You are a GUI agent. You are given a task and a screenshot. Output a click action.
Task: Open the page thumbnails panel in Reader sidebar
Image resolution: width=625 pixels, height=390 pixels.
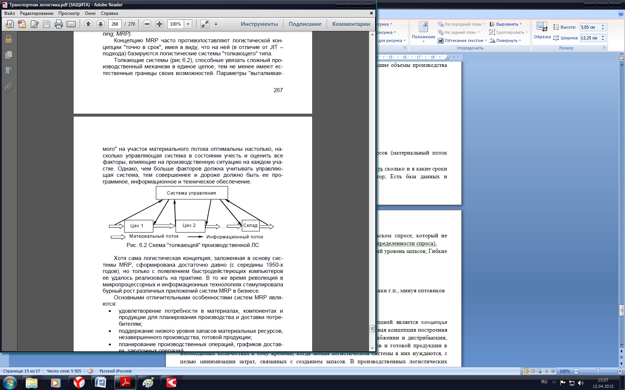click(x=9, y=55)
